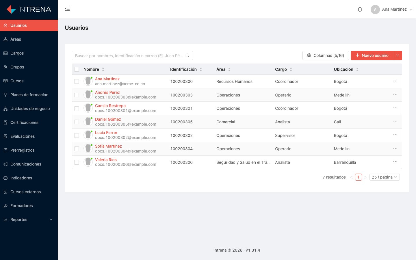Screen dimensions: 416x260
Task: Open Planes de formación in sidebar
Action: [x=29, y=95]
